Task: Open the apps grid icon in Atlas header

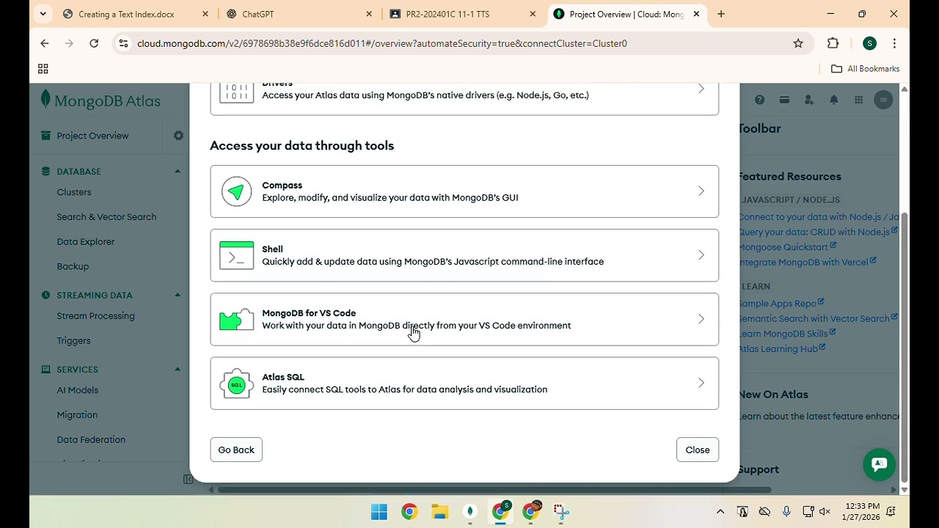Action: coord(858,100)
